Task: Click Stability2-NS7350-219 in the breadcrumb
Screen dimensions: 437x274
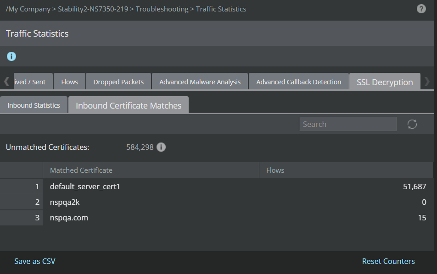Action: pyautogui.click(x=93, y=9)
